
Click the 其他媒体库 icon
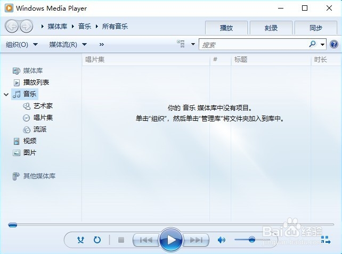click(x=16, y=176)
